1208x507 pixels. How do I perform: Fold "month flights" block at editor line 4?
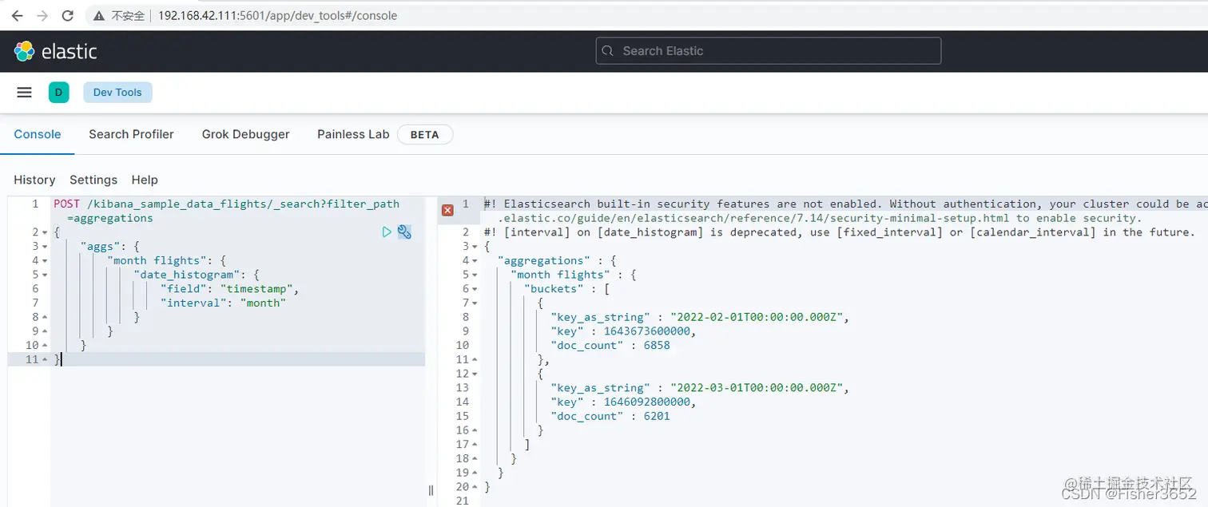45,260
